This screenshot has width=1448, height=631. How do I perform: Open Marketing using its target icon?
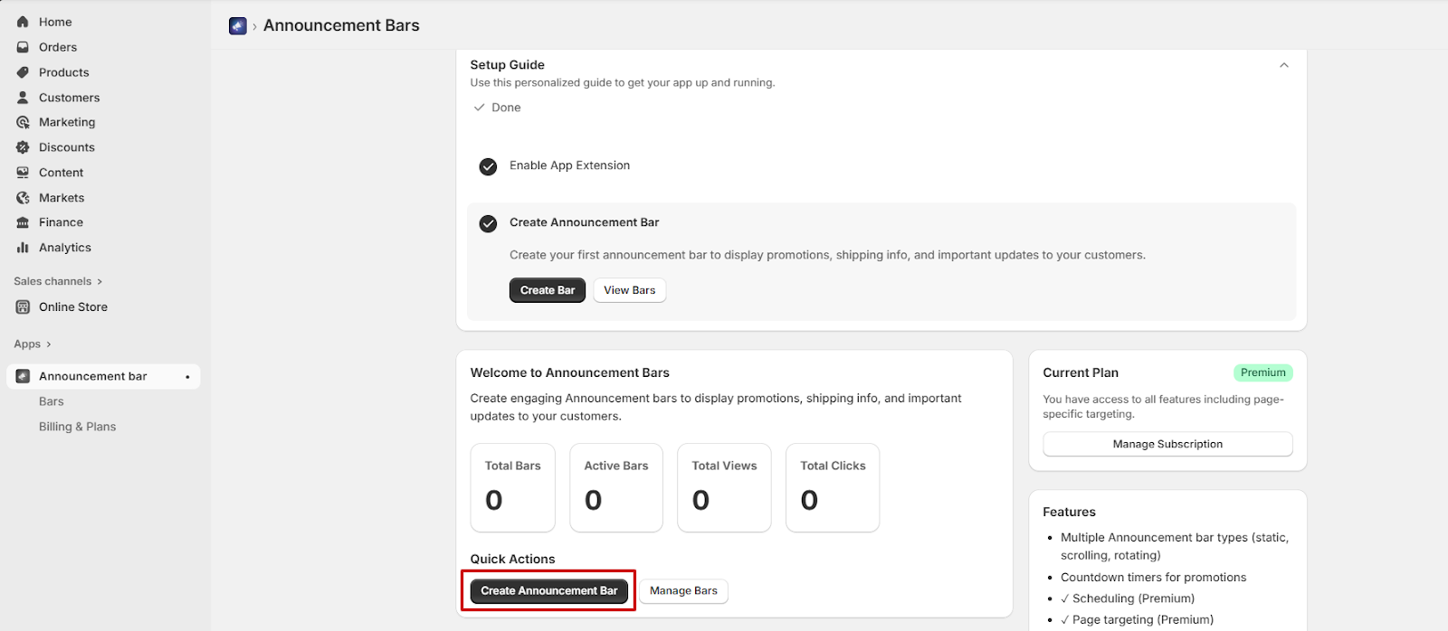[x=23, y=122]
